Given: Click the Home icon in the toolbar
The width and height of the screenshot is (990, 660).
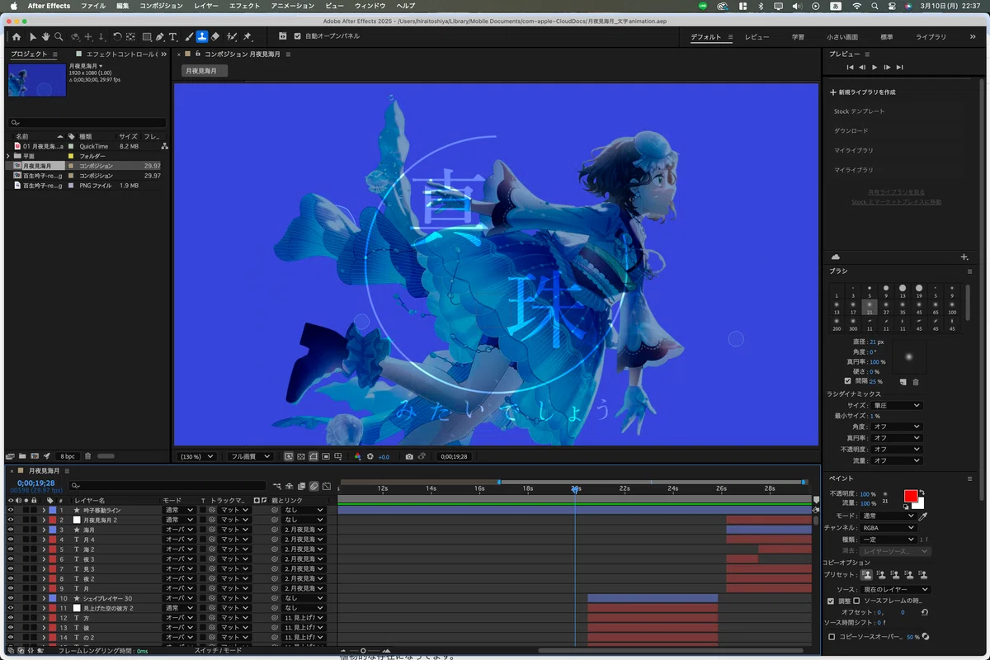Looking at the screenshot, I should [16, 37].
